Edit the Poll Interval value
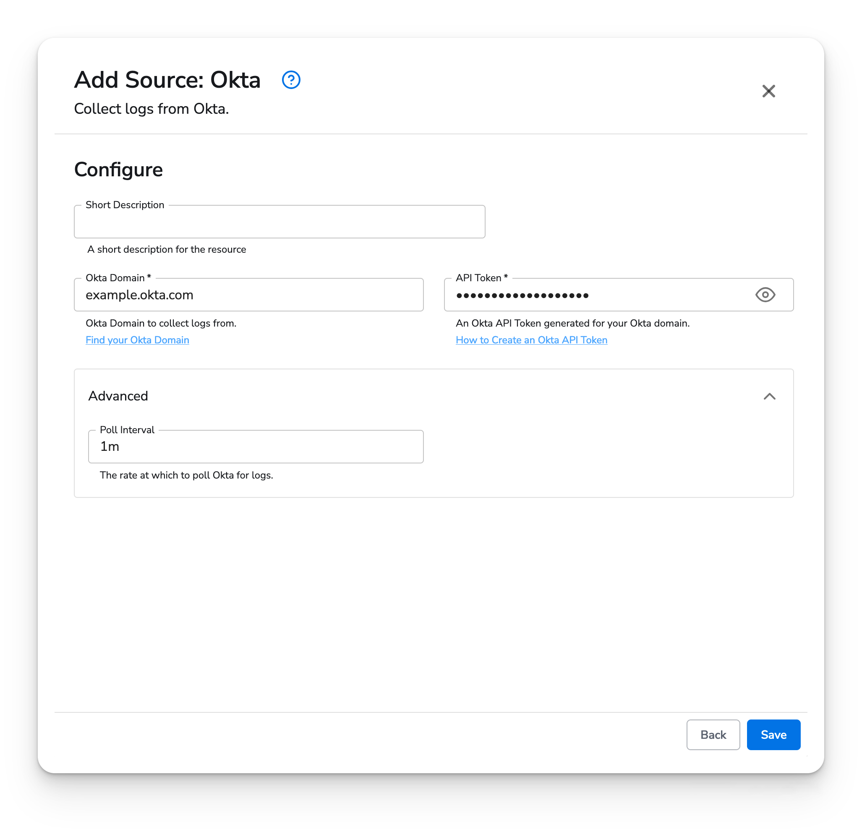Viewport: 862px width, 832px height. click(256, 447)
